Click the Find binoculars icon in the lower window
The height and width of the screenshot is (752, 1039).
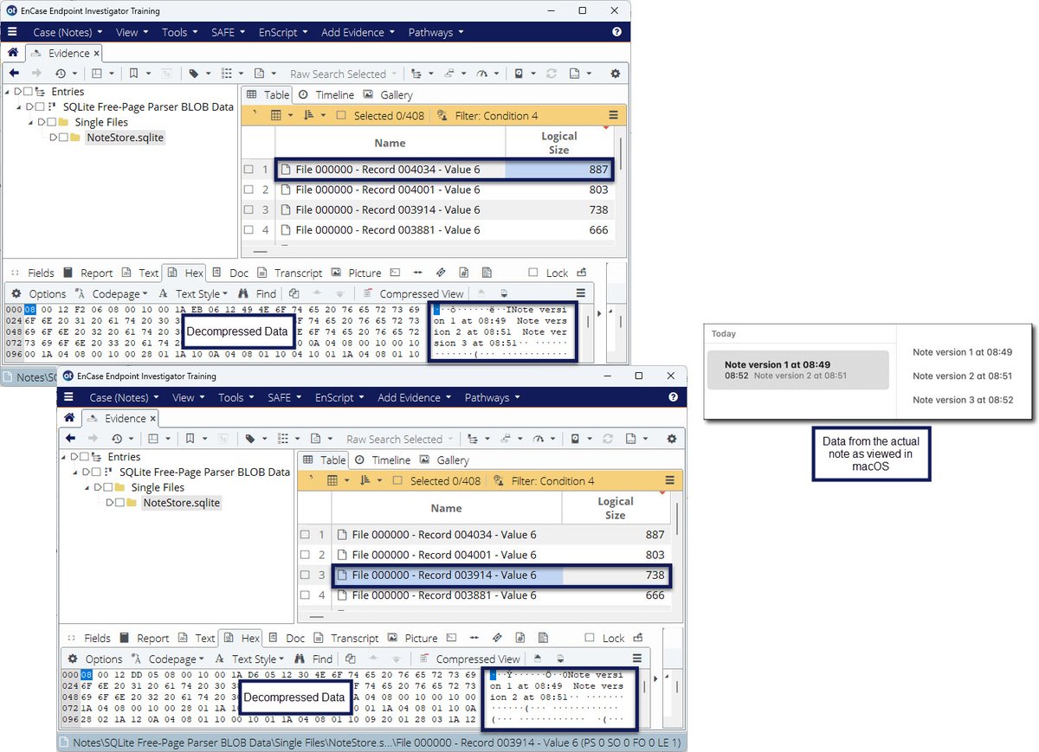pyautogui.click(x=300, y=659)
